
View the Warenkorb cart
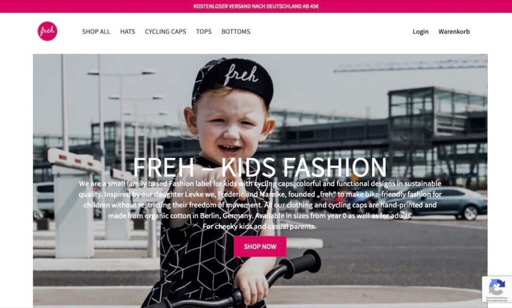[454, 31]
